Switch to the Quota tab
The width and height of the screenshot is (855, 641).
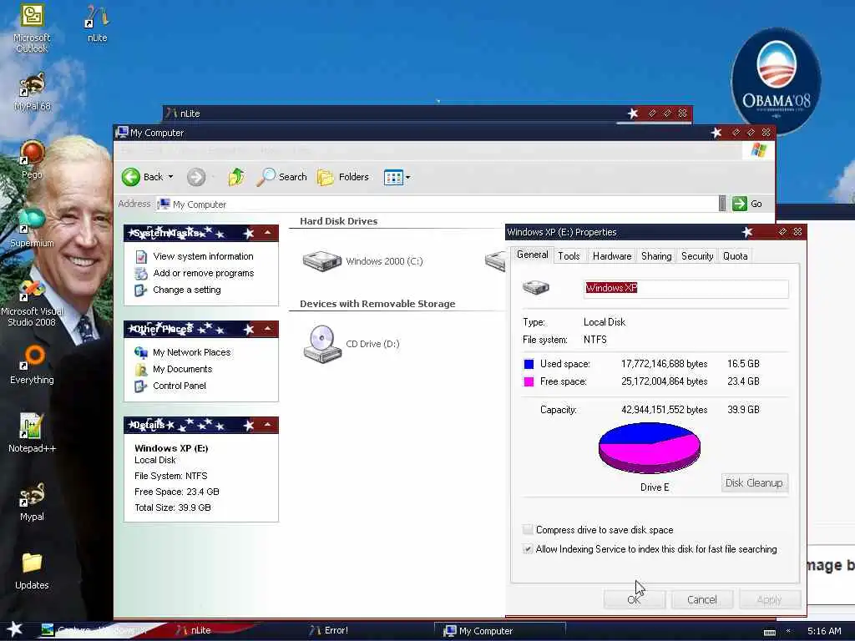(735, 256)
